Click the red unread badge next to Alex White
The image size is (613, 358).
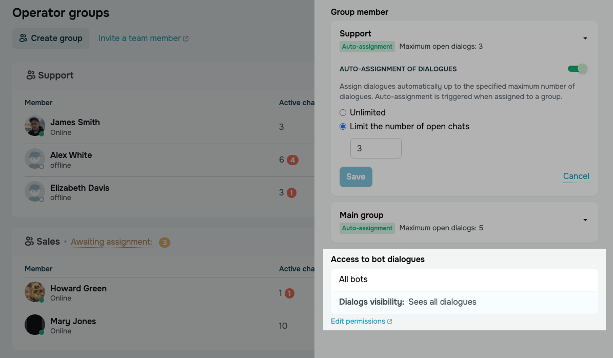click(292, 160)
